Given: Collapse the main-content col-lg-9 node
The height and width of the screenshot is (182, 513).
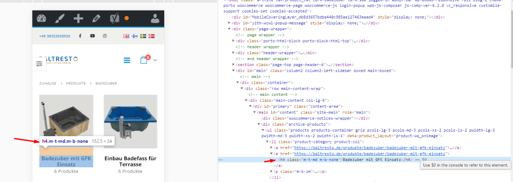Looking at the screenshot, I should point(246,100).
